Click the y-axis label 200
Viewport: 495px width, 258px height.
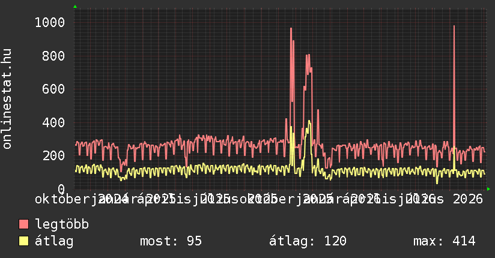tap(53, 155)
